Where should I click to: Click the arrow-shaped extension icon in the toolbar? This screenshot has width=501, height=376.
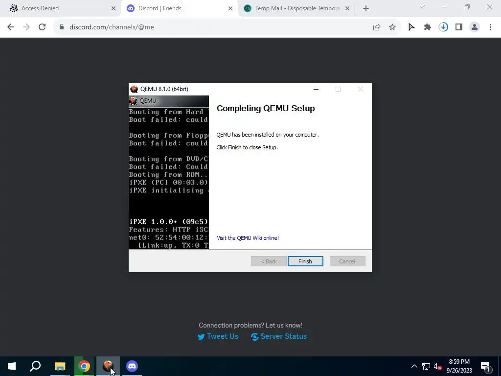click(x=411, y=27)
